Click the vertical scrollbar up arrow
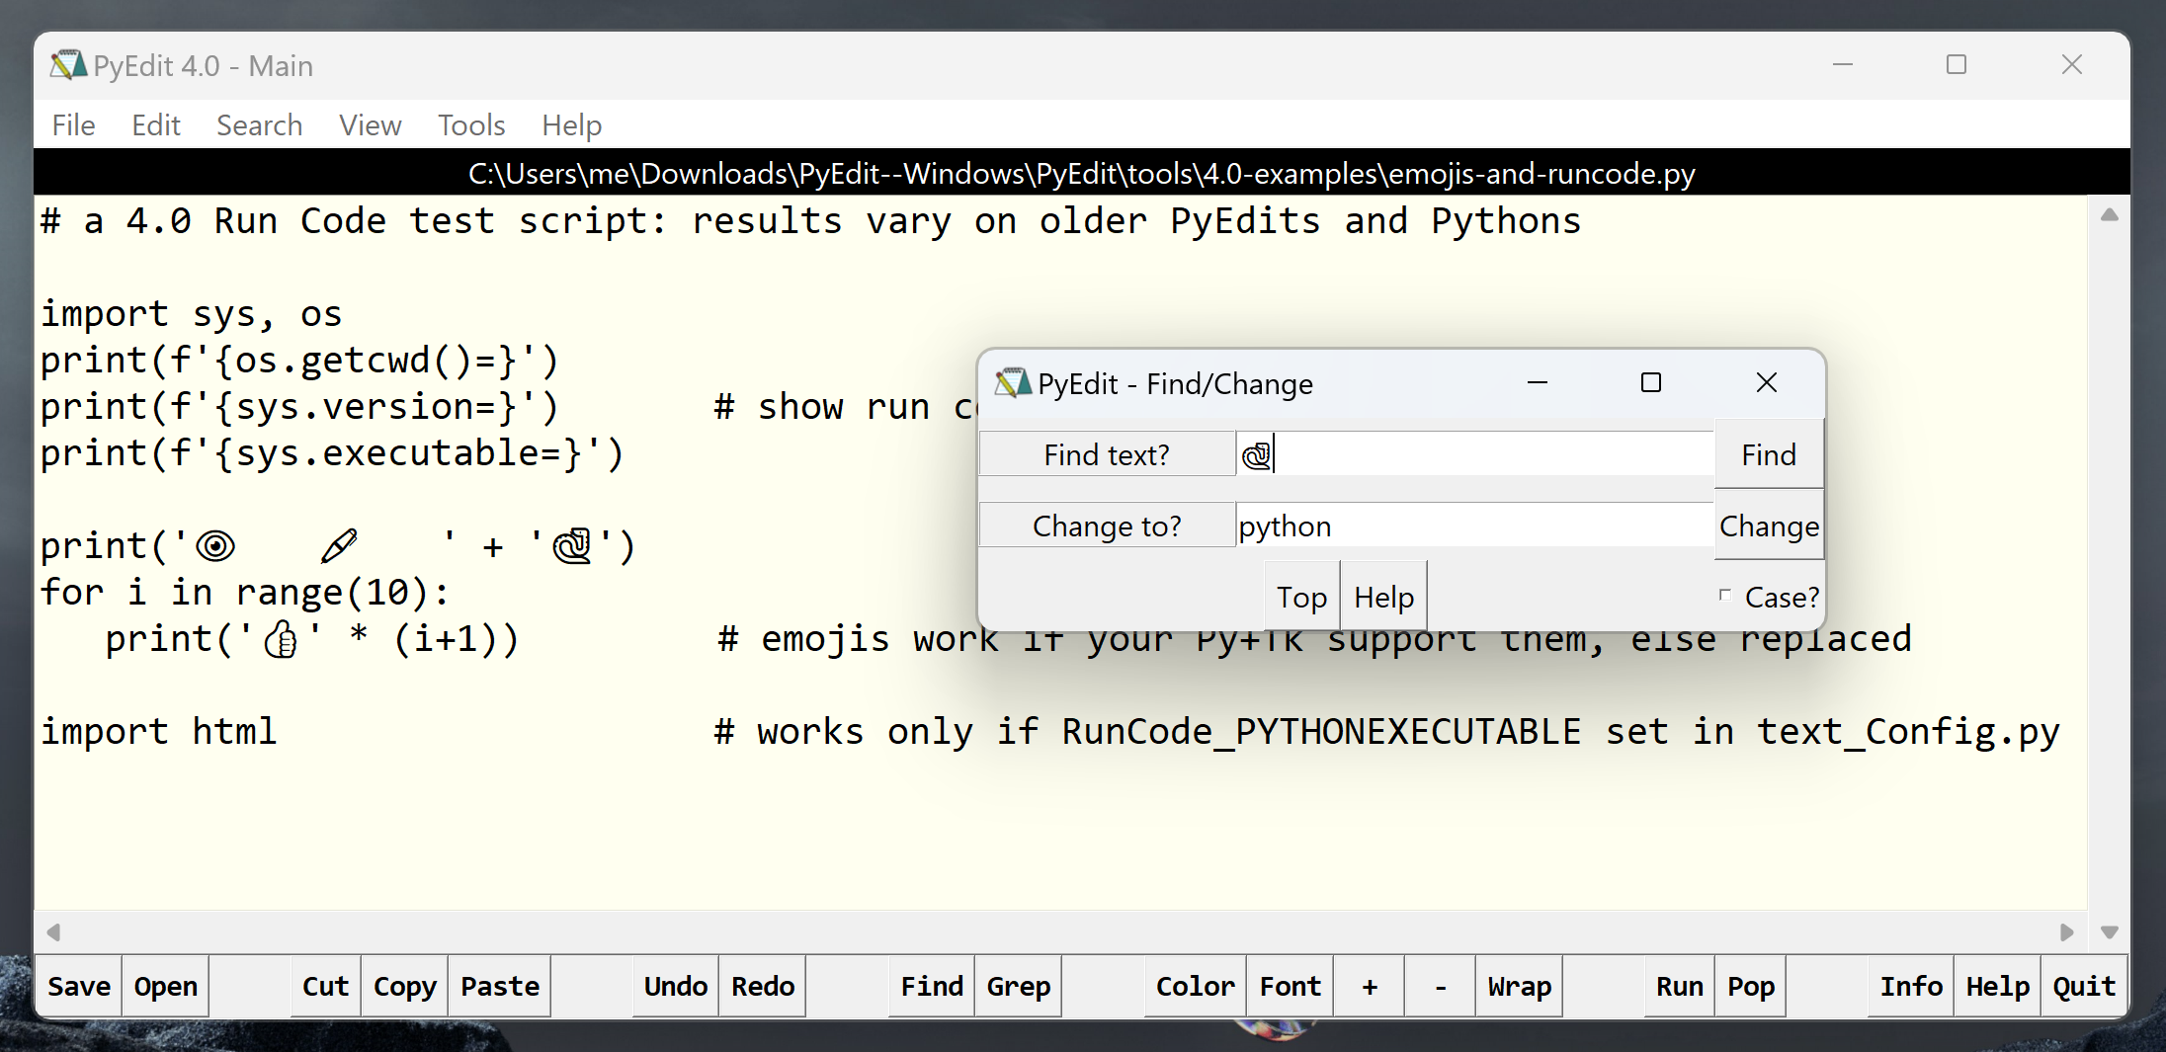This screenshot has height=1052, width=2166. click(x=2110, y=214)
